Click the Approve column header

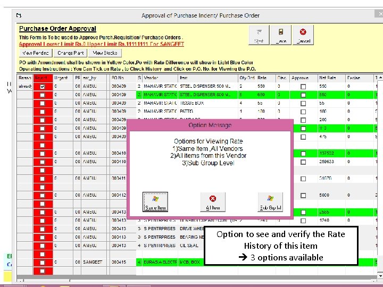[304, 78]
